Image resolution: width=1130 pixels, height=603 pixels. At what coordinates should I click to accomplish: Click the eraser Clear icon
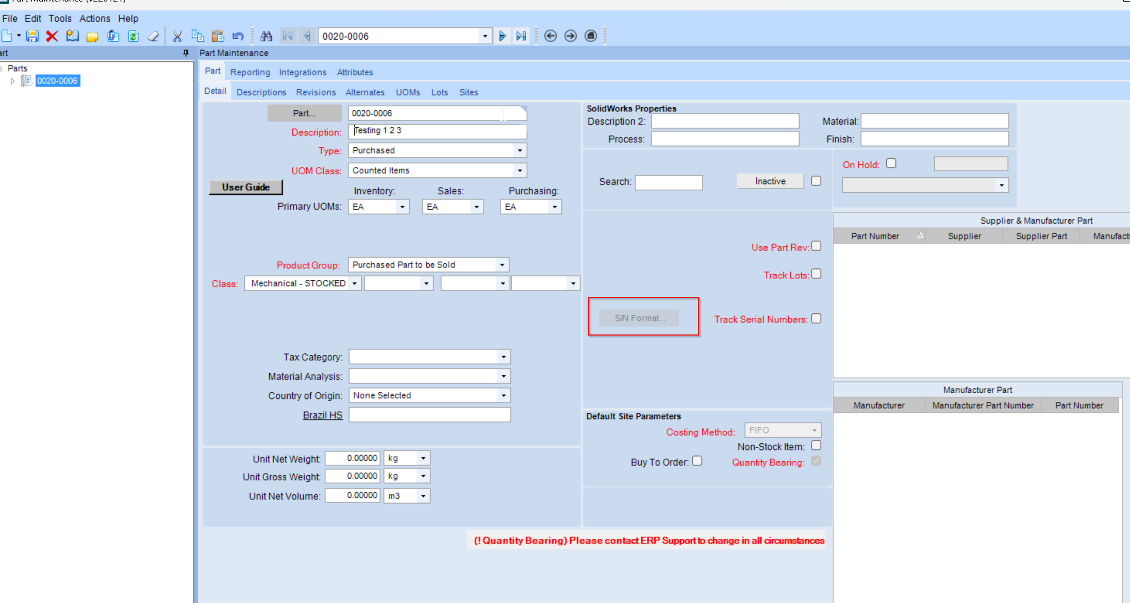coord(153,36)
